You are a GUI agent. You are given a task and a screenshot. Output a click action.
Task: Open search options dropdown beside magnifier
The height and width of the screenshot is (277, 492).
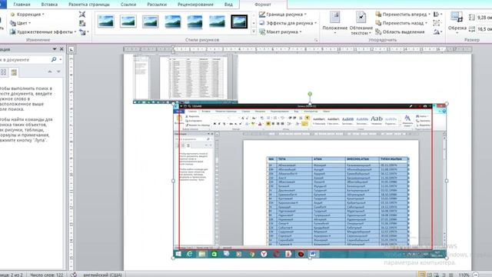pos(61,60)
